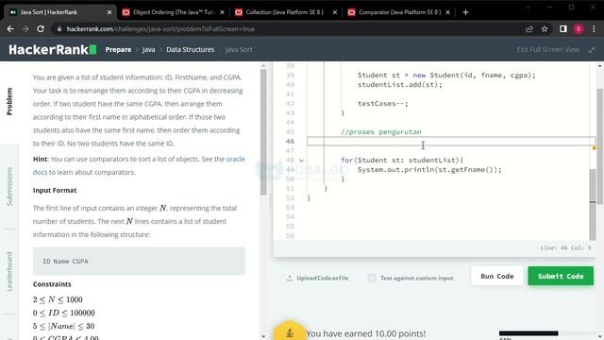
Task: Select the Java Sort HackerRank tab
Action: pyautogui.click(x=60, y=12)
